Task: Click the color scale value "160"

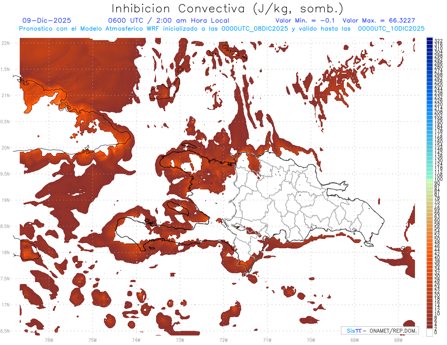Action: click(438, 142)
